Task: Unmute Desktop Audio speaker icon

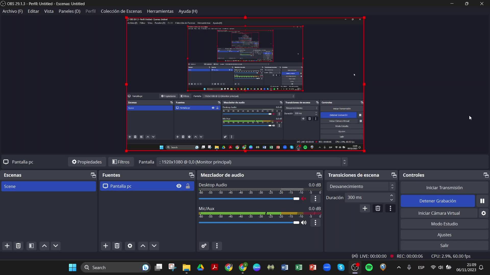Action: tap(304, 199)
